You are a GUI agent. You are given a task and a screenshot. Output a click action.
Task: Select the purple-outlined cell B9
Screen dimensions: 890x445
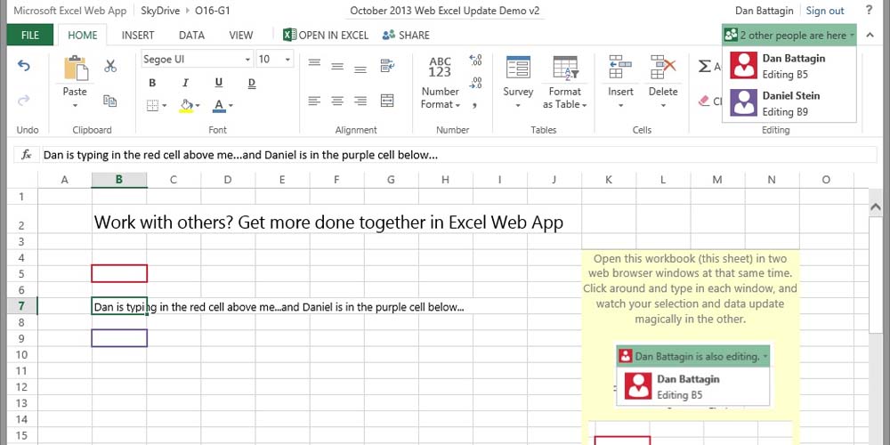119,338
